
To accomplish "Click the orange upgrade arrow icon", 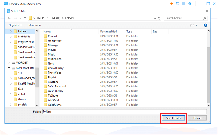I will coord(171,4).
